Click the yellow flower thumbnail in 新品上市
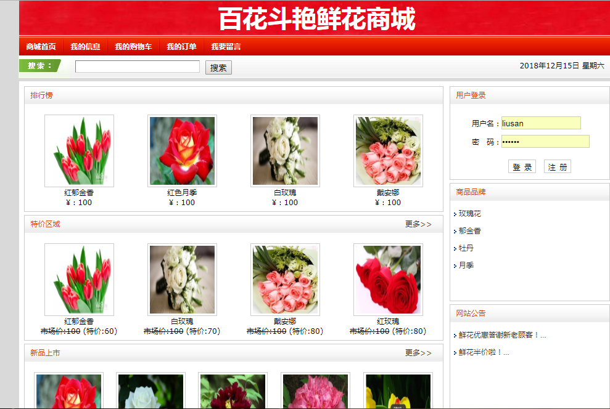610x409 pixels. [x=398, y=391]
